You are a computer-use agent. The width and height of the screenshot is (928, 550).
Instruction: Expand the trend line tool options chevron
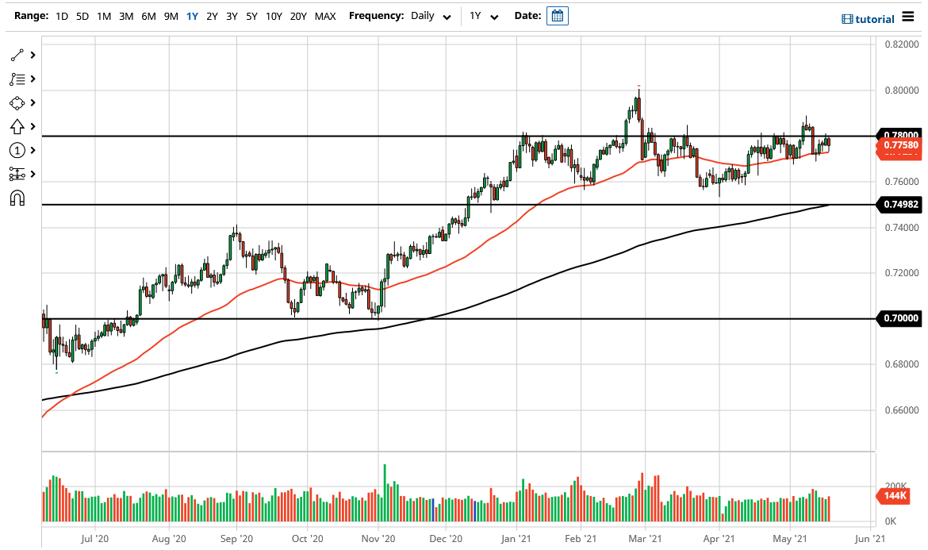click(33, 55)
